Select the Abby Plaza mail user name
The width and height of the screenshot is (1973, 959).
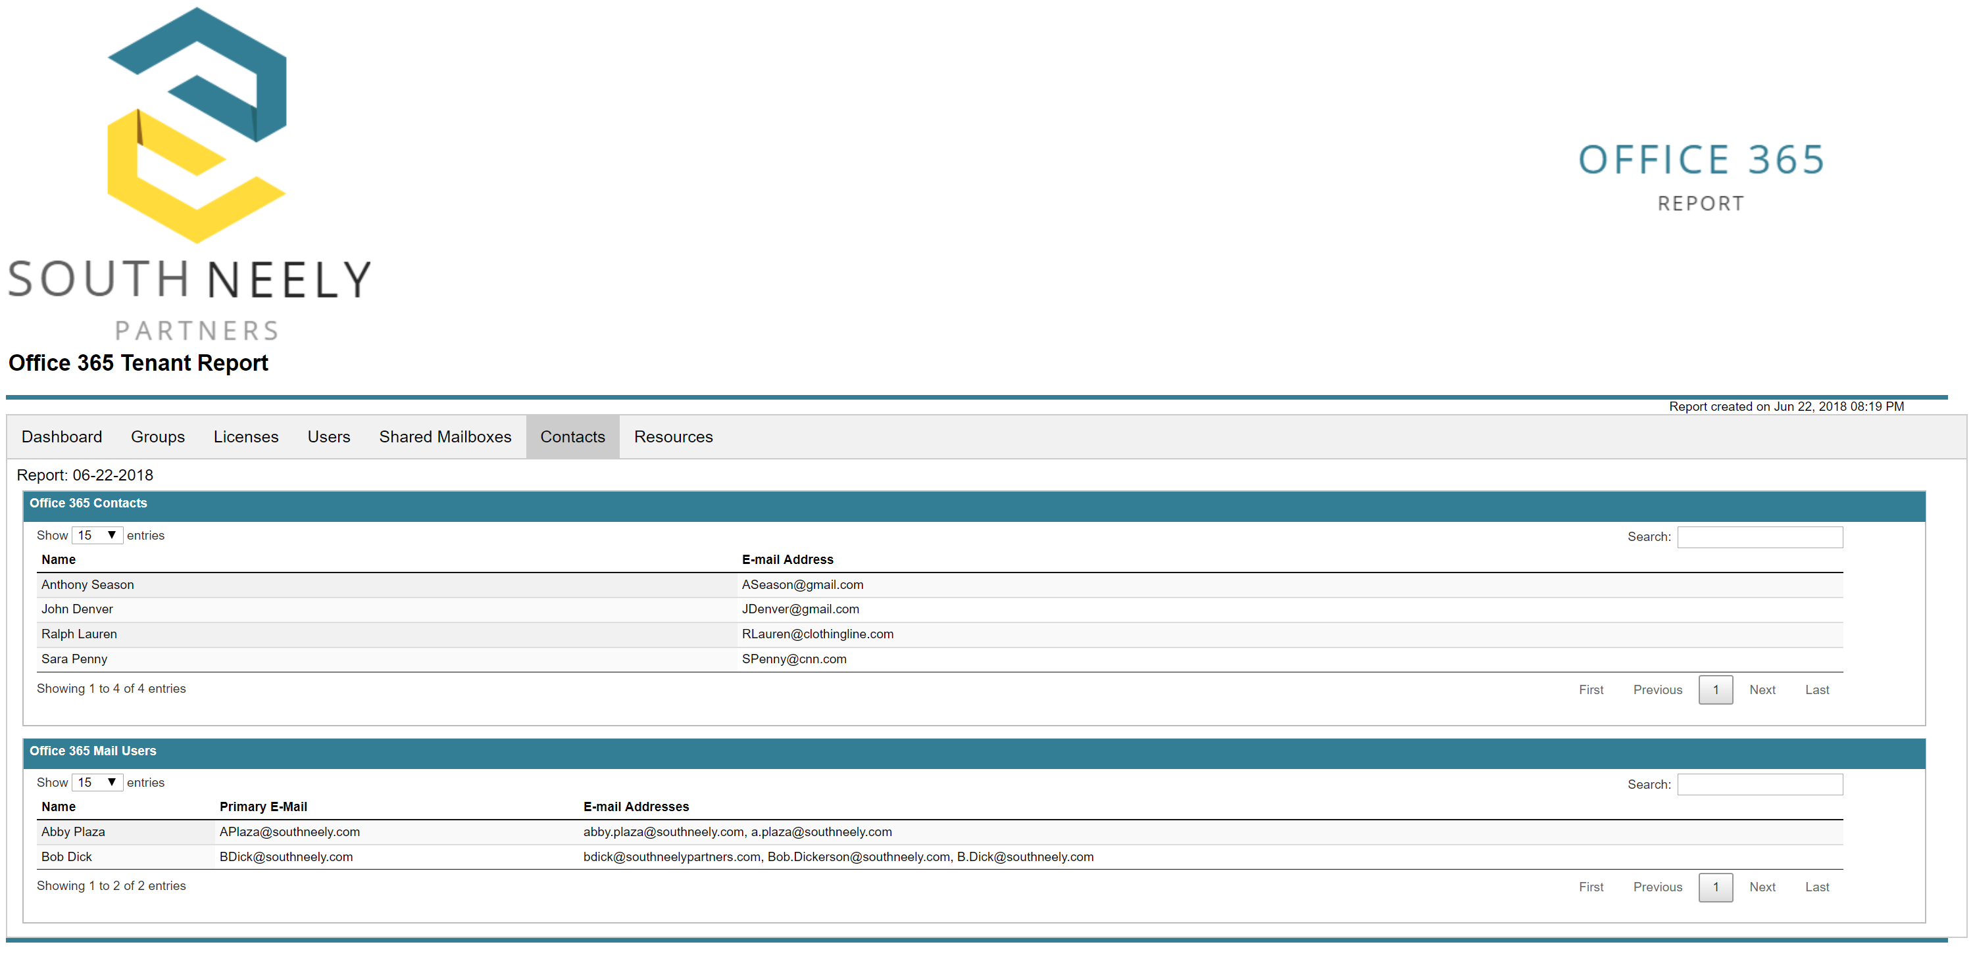73,832
